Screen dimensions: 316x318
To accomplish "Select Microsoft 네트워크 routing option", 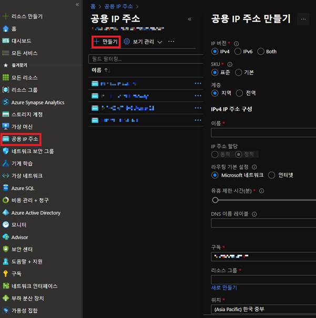I will pos(215,175).
